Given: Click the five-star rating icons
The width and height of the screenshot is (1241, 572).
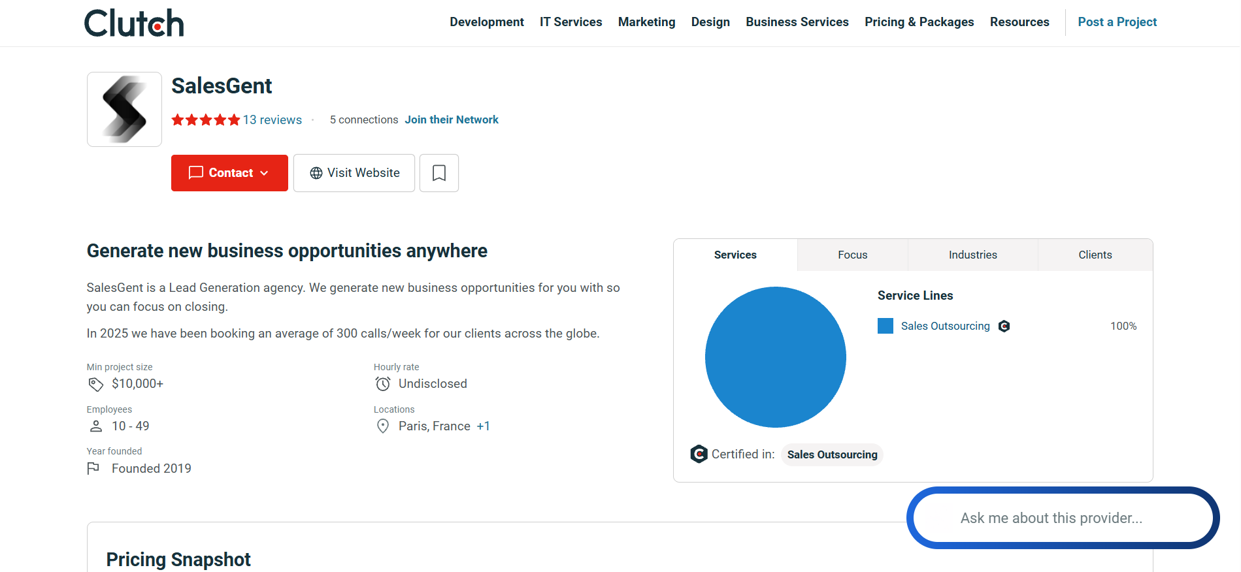Looking at the screenshot, I should pyautogui.click(x=206, y=120).
